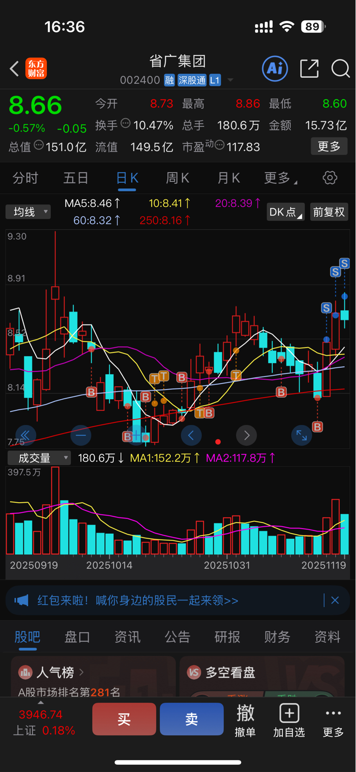The width and height of the screenshot is (356, 772).
Task: Tap the 人气榜 ranking icon
Action: [25, 672]
